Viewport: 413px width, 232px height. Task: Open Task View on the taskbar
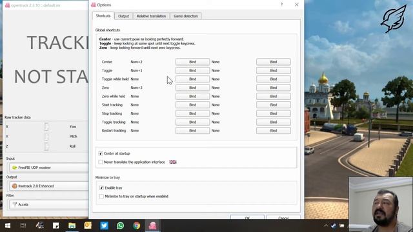coord(23,226)
